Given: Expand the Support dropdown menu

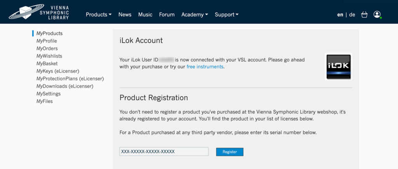Looking at the screenshot, I should (227, 14).
